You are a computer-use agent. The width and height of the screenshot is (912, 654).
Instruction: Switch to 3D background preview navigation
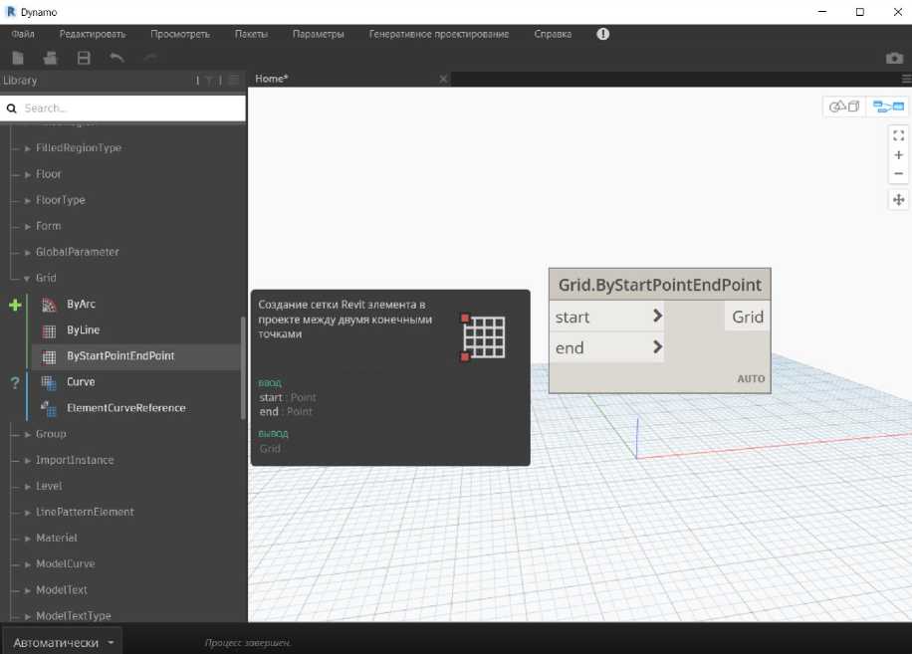pos(844,107)
